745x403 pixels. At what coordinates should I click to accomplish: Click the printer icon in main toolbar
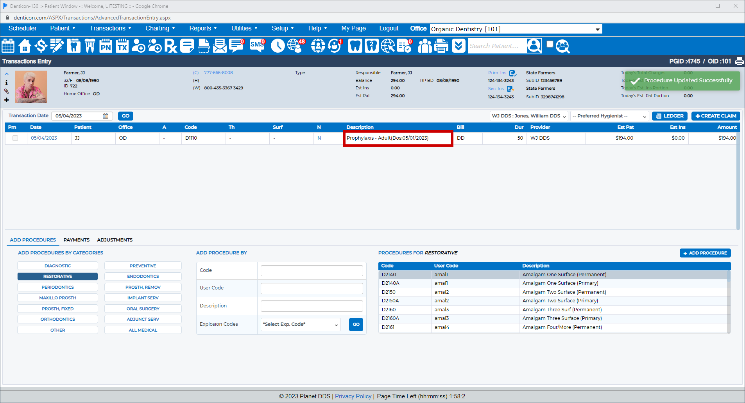441,46
